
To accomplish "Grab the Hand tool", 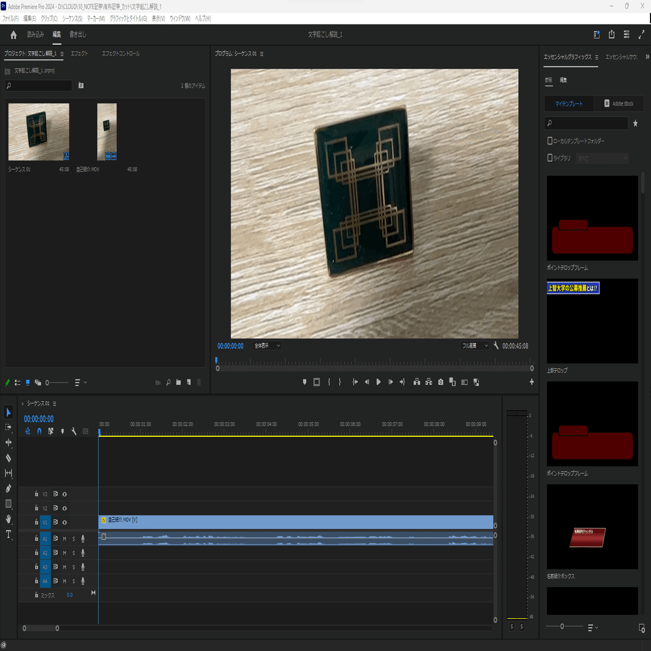I will click(x=8, y=519).
